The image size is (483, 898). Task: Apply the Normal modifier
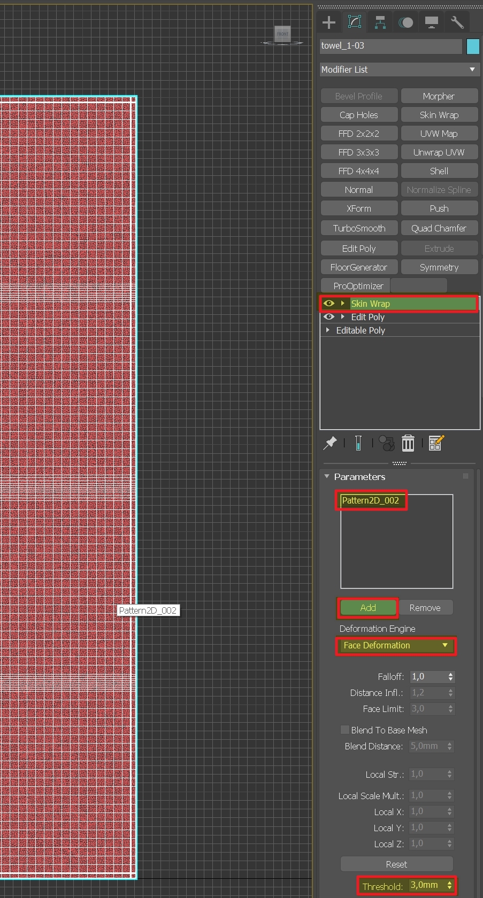pos(359,190)
